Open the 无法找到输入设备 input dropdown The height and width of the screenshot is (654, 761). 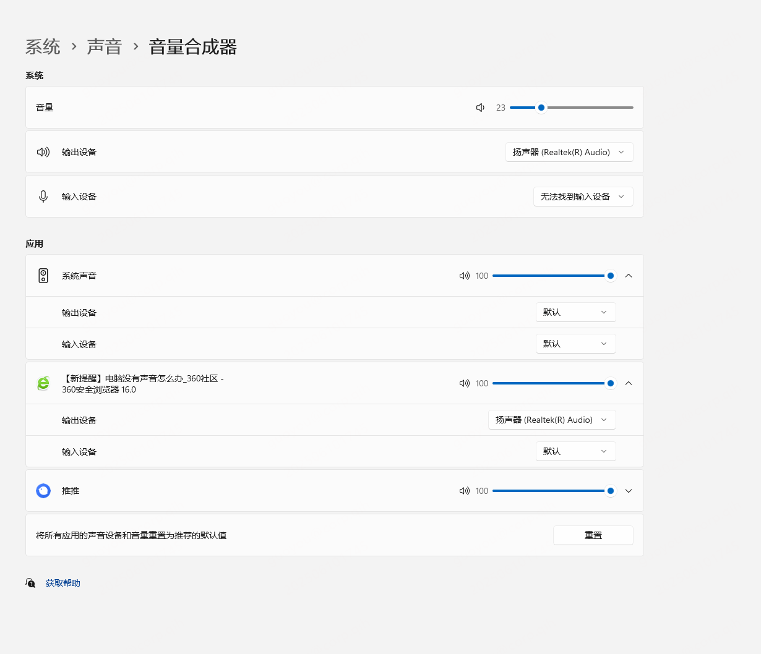[x=583, y=197]
